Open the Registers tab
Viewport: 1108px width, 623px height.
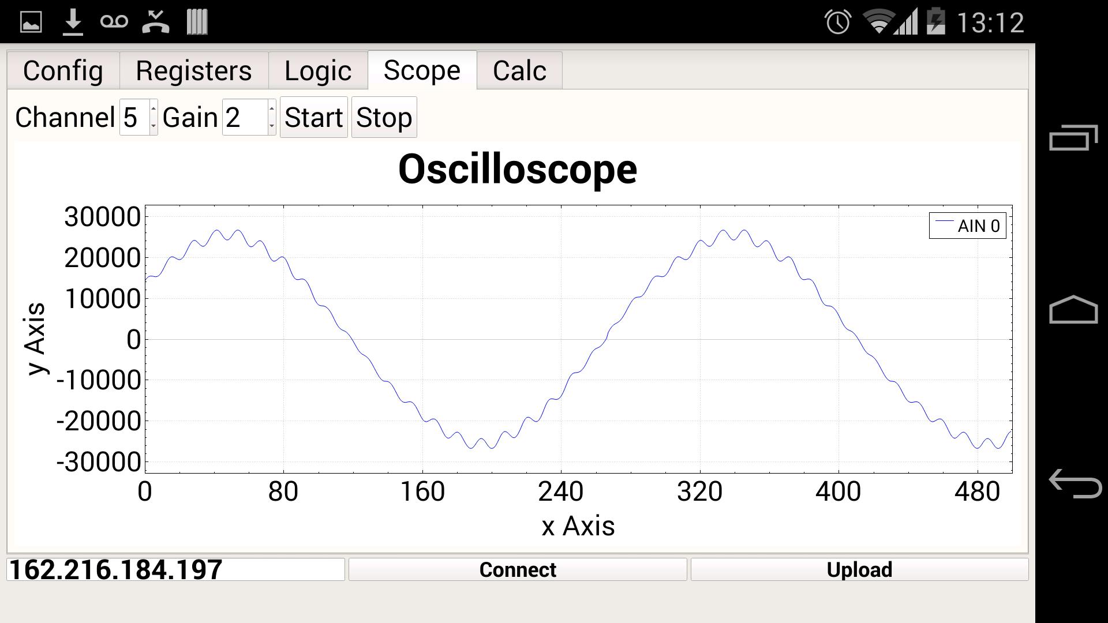pos(193,70)
